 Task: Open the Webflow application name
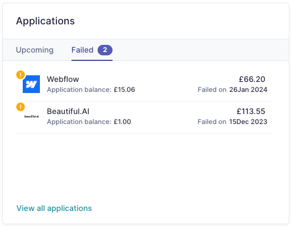click(63, 79)
